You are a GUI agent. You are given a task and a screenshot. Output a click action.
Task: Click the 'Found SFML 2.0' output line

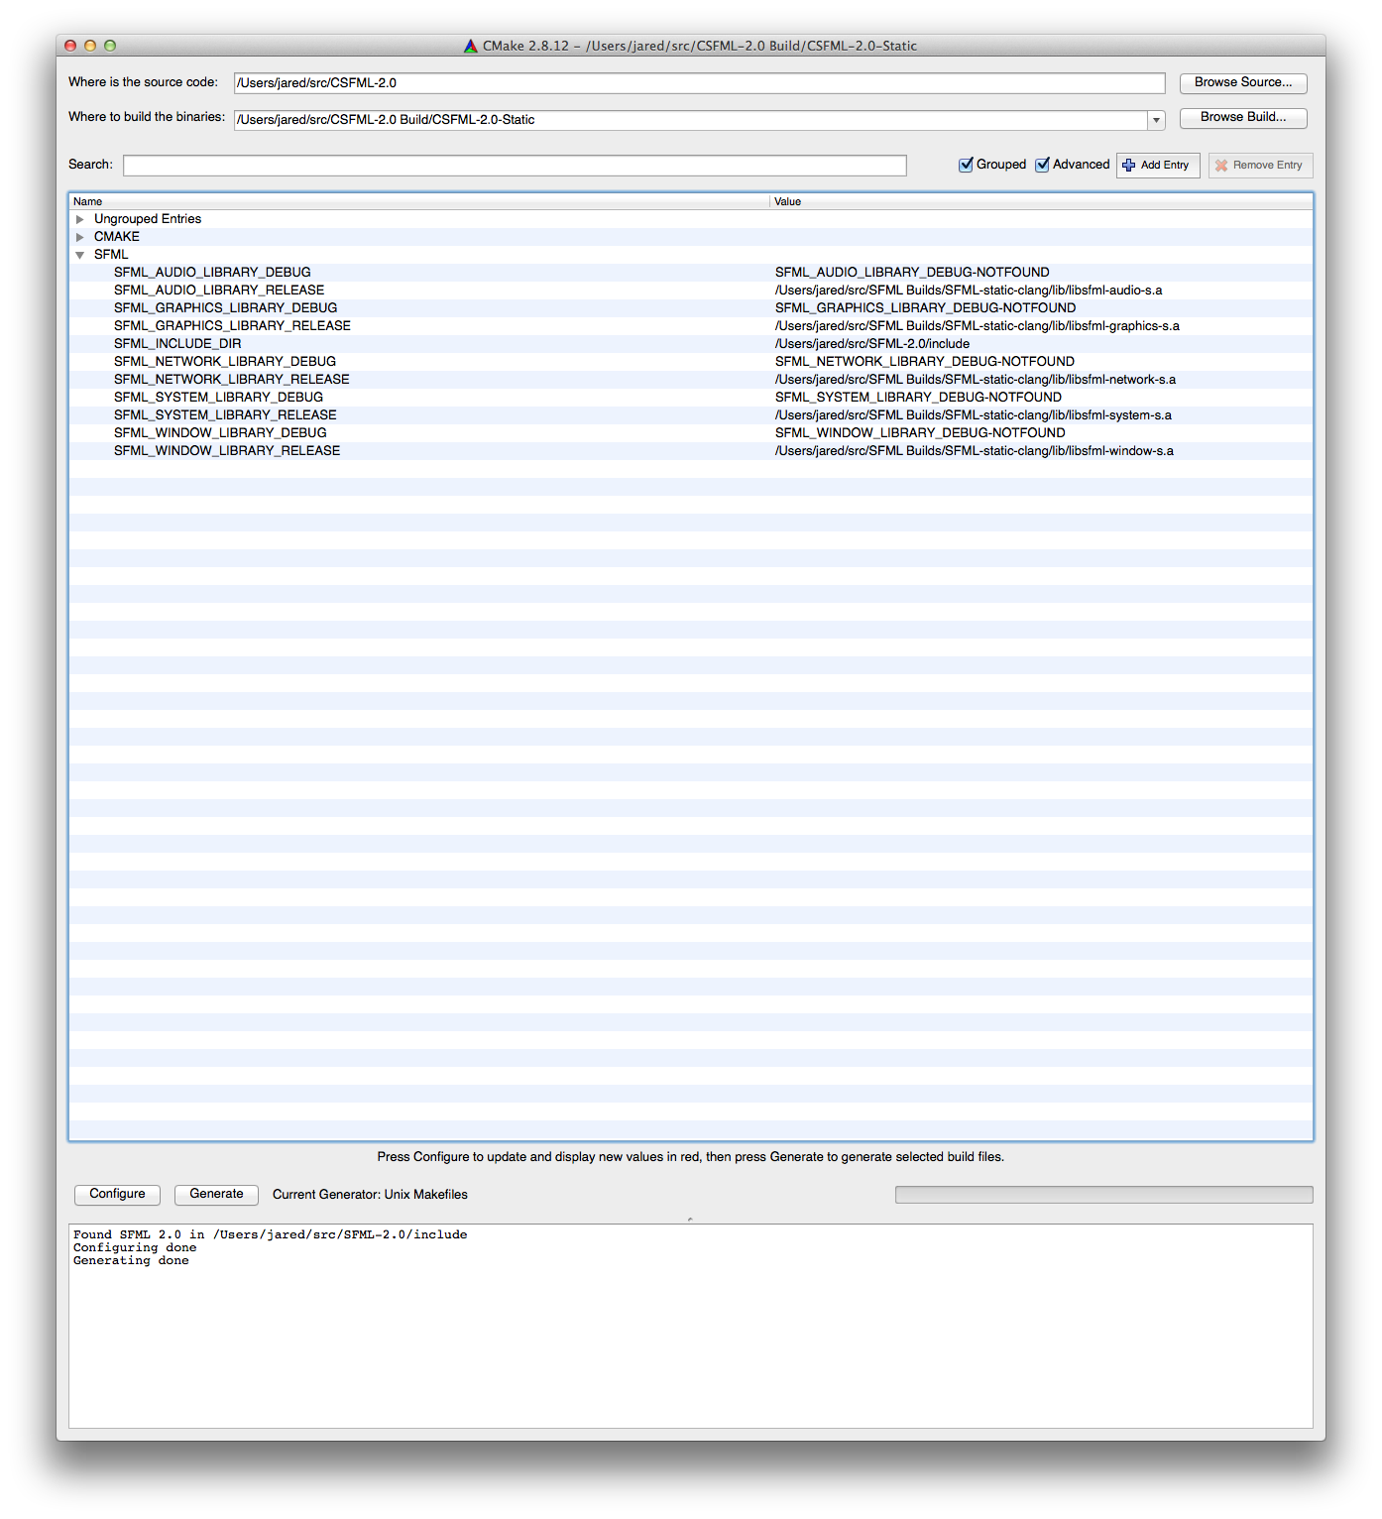point(270,1235)
